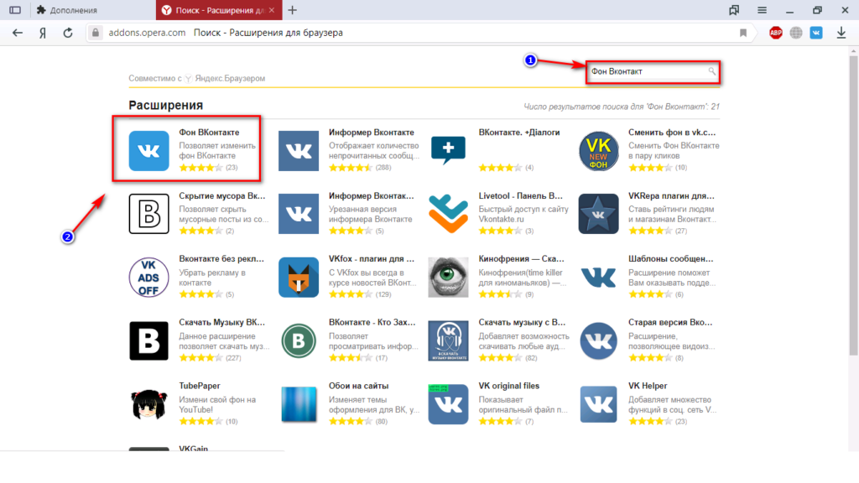Open the VKRepa плагин star icon
The height and width of the screenshot is (483, 859).
[x=598, y=214]
